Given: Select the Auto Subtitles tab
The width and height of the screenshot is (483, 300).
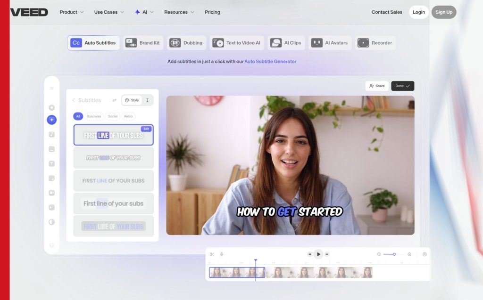Looking at the screenshot, I should pyautogui.click(x=93, y=43).
